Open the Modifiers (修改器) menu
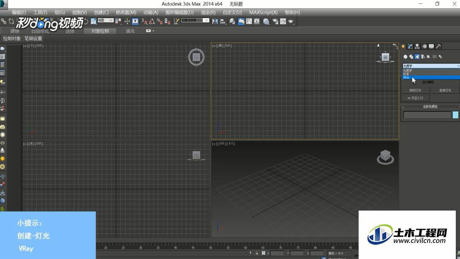 pyautogui.click(x=126, y=12)
